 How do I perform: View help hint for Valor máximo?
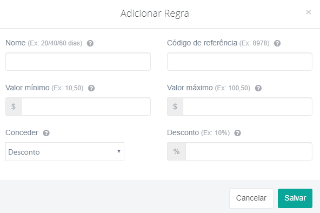pos(258,88)
